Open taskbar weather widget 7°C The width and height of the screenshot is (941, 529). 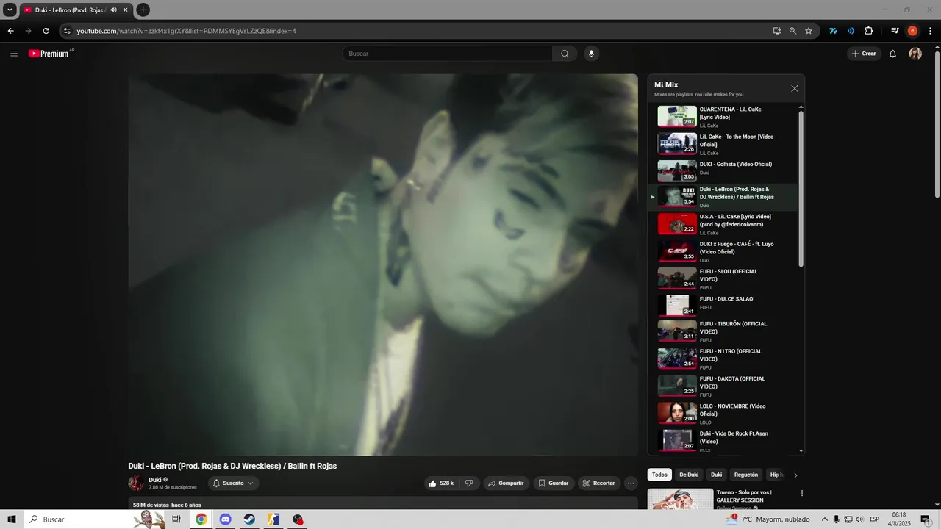(x=769, y=519)
